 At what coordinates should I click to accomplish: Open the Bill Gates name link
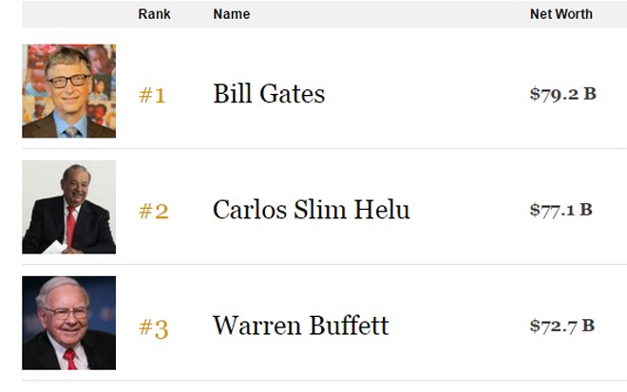pyautogui.click(x=269, y=94)
